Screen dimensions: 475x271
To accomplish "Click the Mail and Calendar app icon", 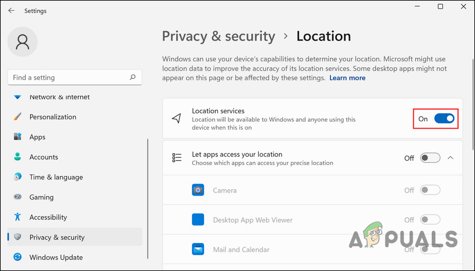I will pos(198,249).
